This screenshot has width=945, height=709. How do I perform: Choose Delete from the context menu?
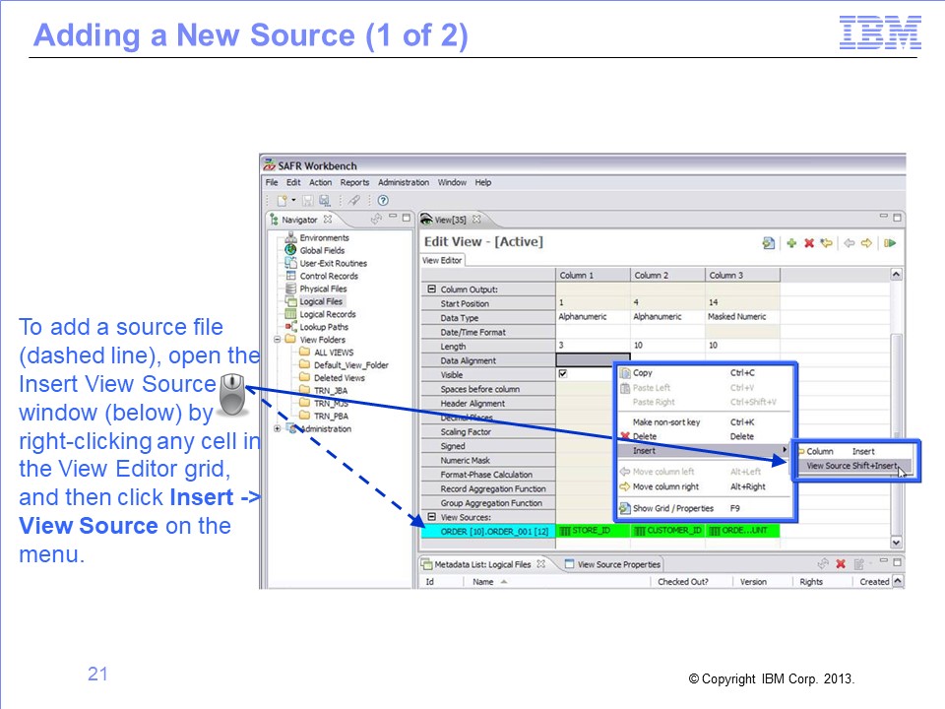tap(704, 436)
